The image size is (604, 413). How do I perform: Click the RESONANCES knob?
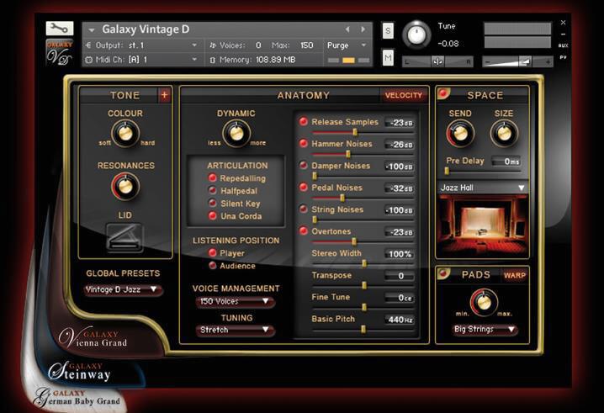tap(125, 186)
